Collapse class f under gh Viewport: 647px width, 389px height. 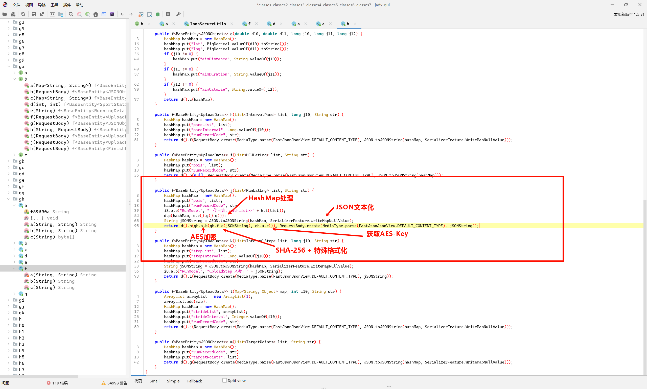click(x=14, y=269)
